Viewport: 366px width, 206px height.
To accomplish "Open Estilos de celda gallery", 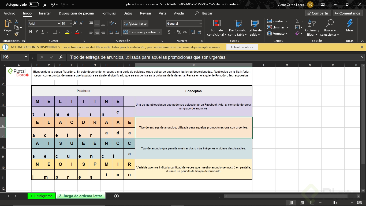I will click(x=255, y=28).
